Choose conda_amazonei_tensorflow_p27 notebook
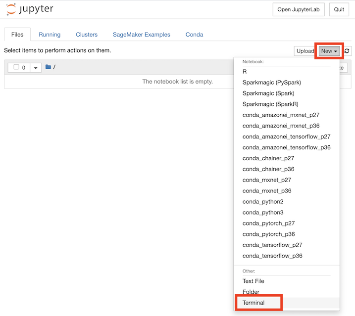Image resolution: width=355 pixels, height=316 pixels. click(x=286, y=136)
